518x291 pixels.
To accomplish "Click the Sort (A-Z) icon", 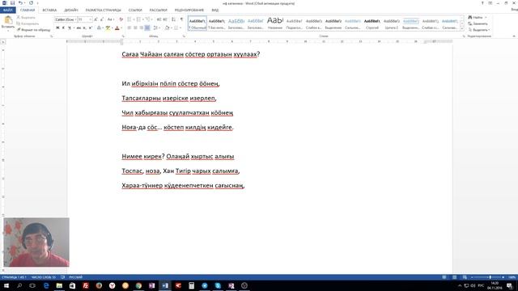I will click(174, 19).
